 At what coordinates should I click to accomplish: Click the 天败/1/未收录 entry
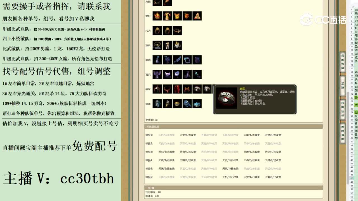[x=273, y=135]
